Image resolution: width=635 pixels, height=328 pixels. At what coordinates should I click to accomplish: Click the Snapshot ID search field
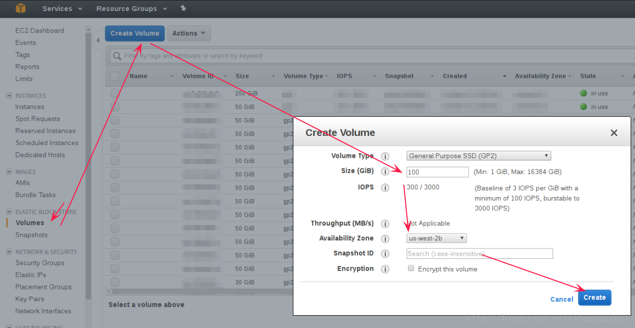click(x=480, y=254)
